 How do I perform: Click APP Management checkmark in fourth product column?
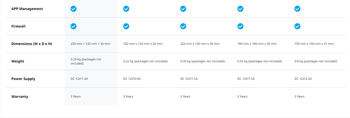pos(240,9)
